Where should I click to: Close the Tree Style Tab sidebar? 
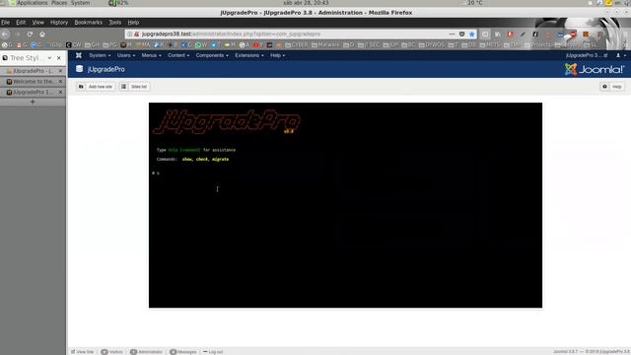tap(59, 58)
